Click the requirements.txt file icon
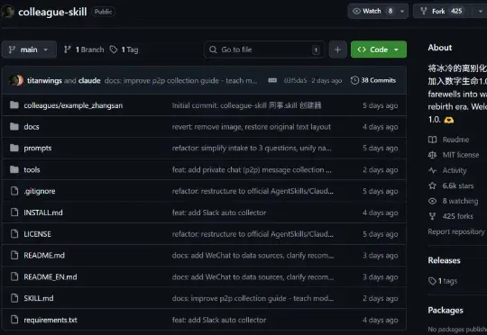The height and width of the screenshot is (335, 487). pyautogui.click(x=14, y=319)
